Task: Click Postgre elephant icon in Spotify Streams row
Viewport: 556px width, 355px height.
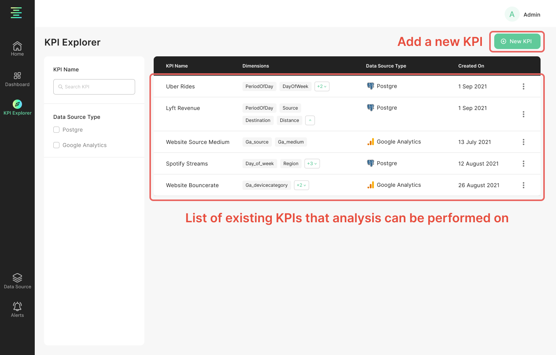Action: [371, 163]
